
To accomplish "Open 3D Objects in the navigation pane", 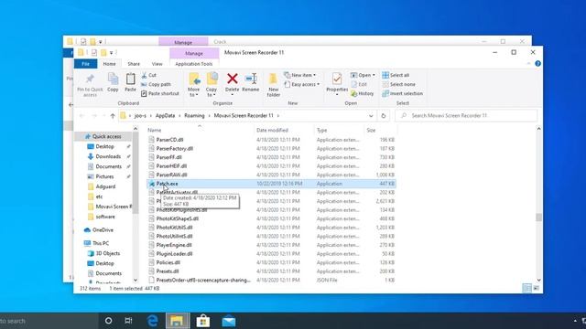I will tap(108, 253).
